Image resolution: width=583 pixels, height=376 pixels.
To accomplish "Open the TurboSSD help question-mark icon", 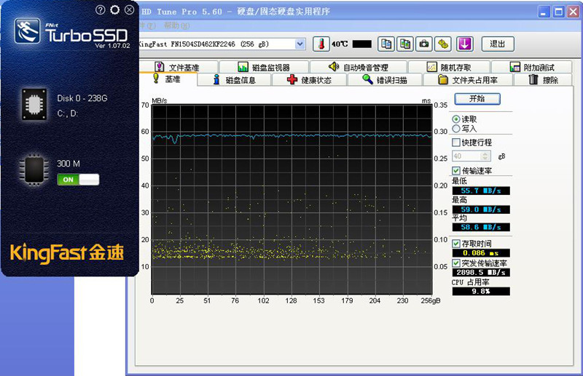I will point(100,10).
